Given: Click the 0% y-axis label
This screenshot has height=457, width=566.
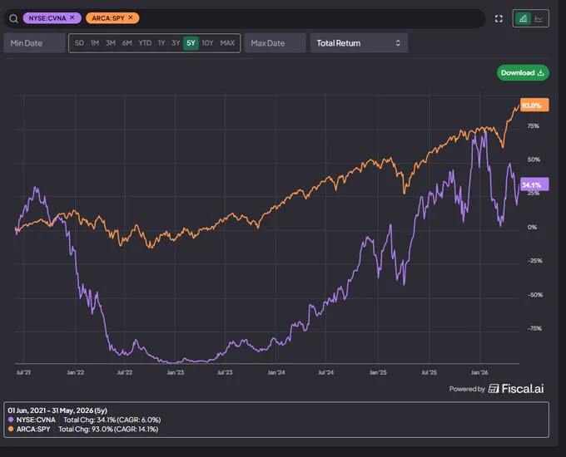Looking at the screenshot, I should pos(532,227).
